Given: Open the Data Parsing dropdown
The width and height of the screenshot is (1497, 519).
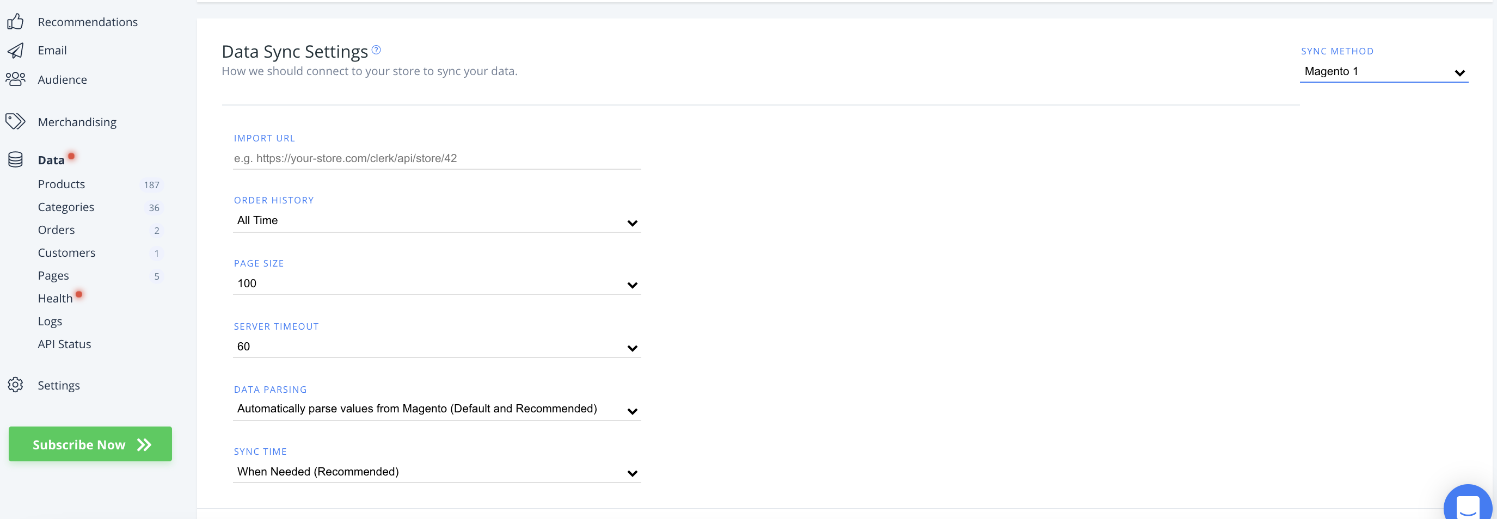Looking at the screenshot, I should pyautogui.click(x=437, y=409).
